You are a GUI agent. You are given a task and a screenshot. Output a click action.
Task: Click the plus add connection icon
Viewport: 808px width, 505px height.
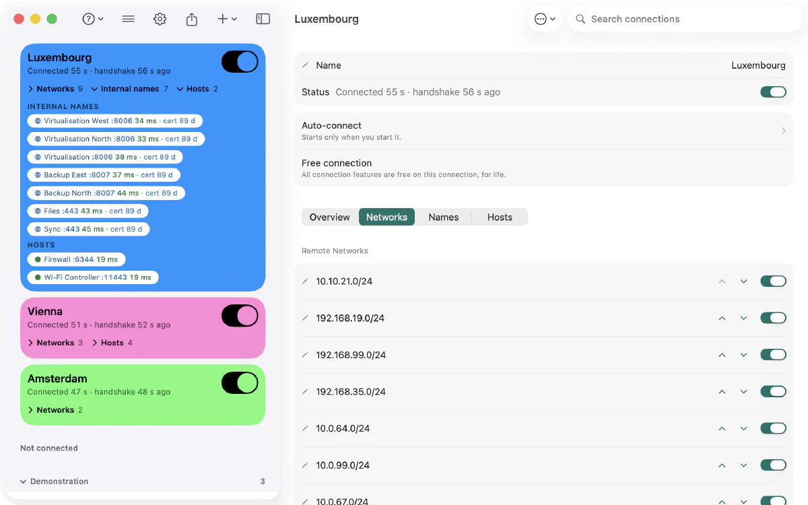point(227,19)
